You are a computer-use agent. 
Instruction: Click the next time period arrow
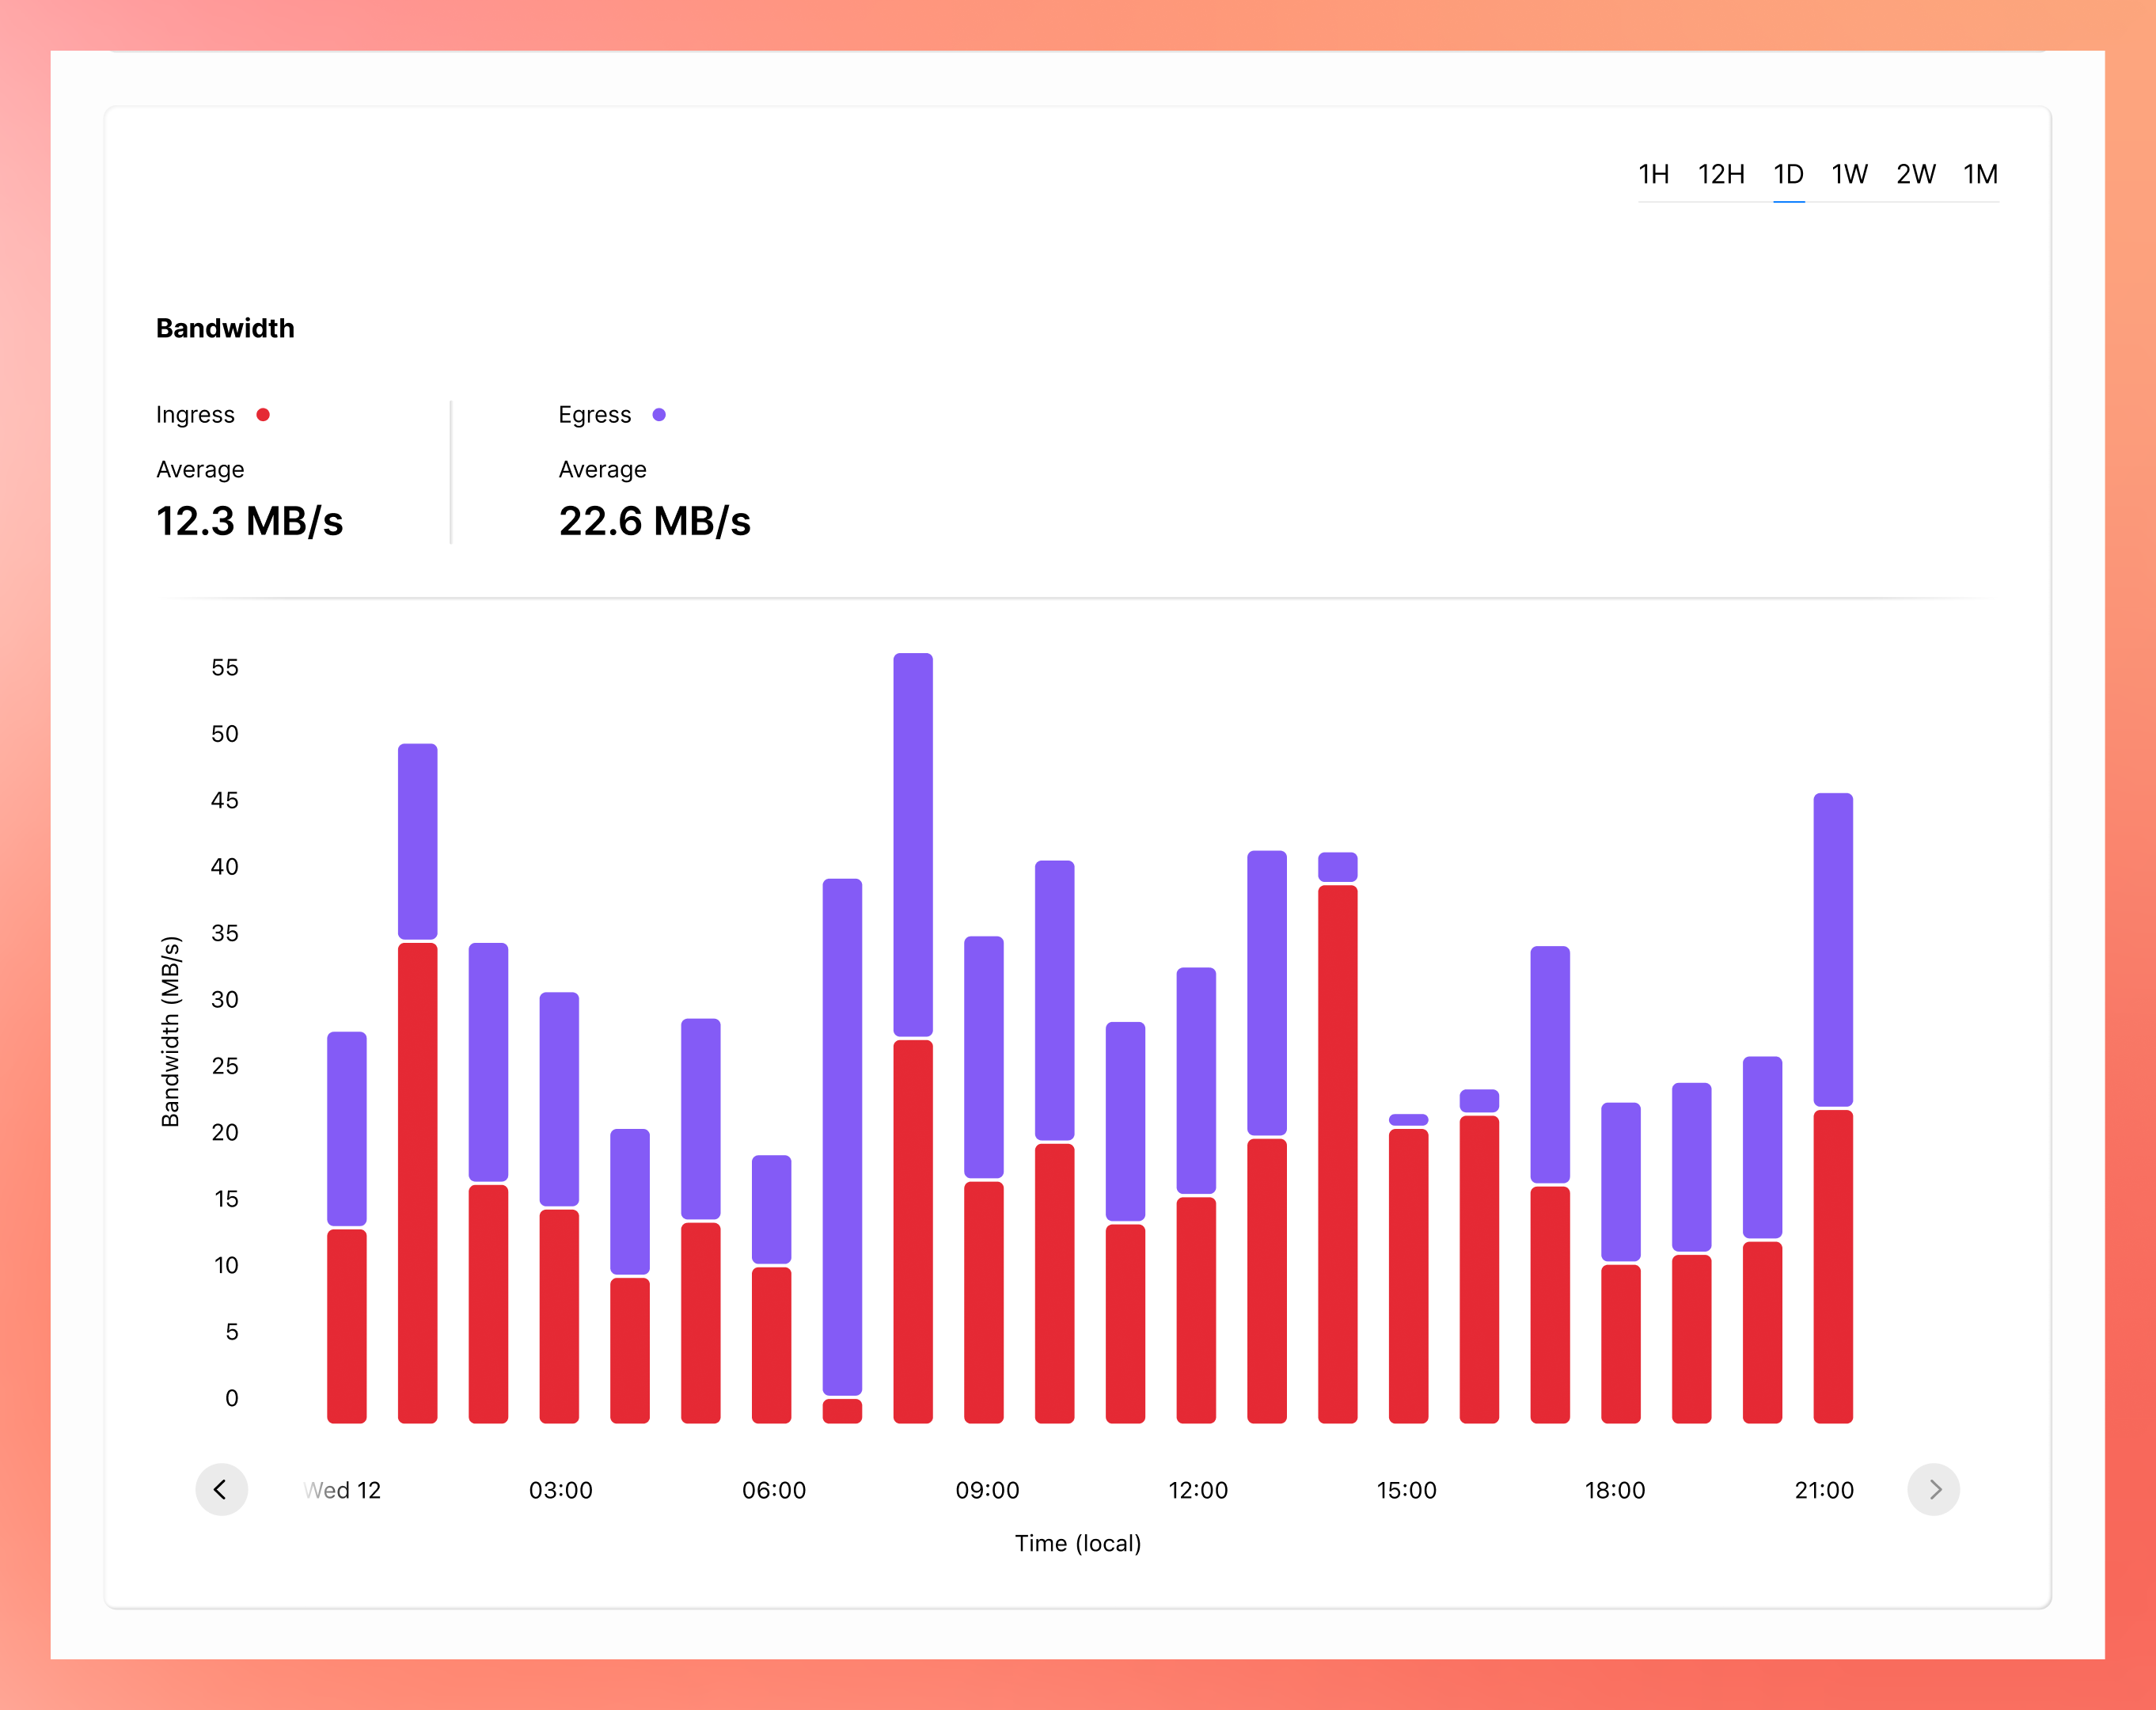[x=1933, y=1489]
